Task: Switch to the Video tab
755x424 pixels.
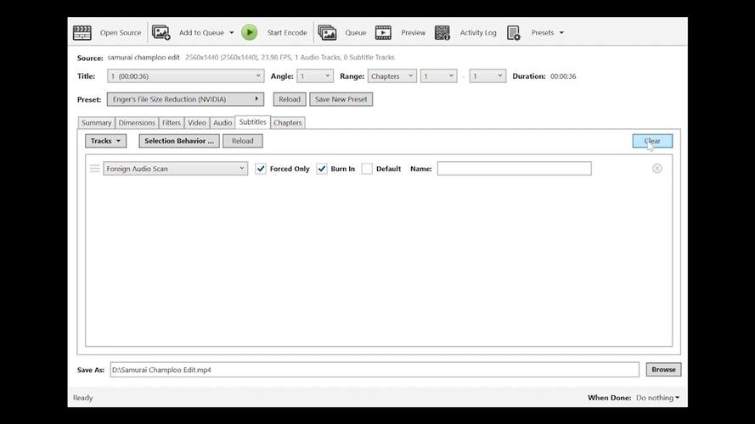Action: 197,123
